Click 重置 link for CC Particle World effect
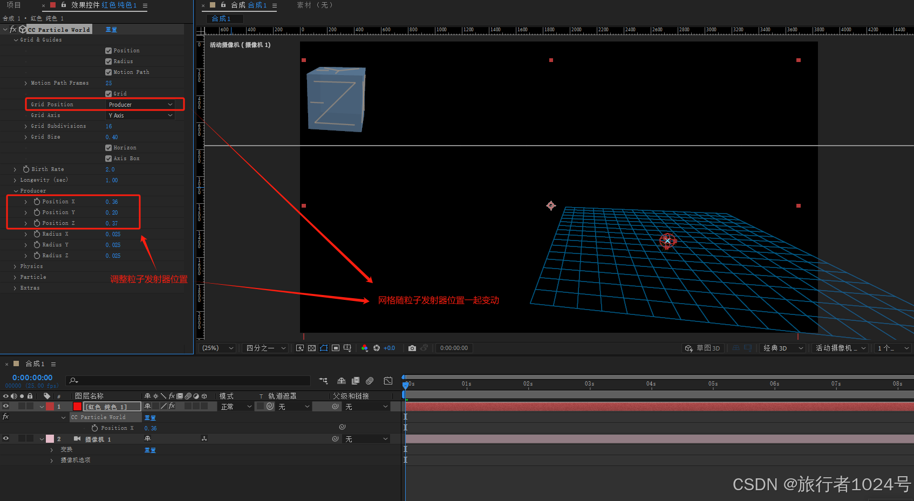This screenshot has width=914, height=501. (111, 30)
